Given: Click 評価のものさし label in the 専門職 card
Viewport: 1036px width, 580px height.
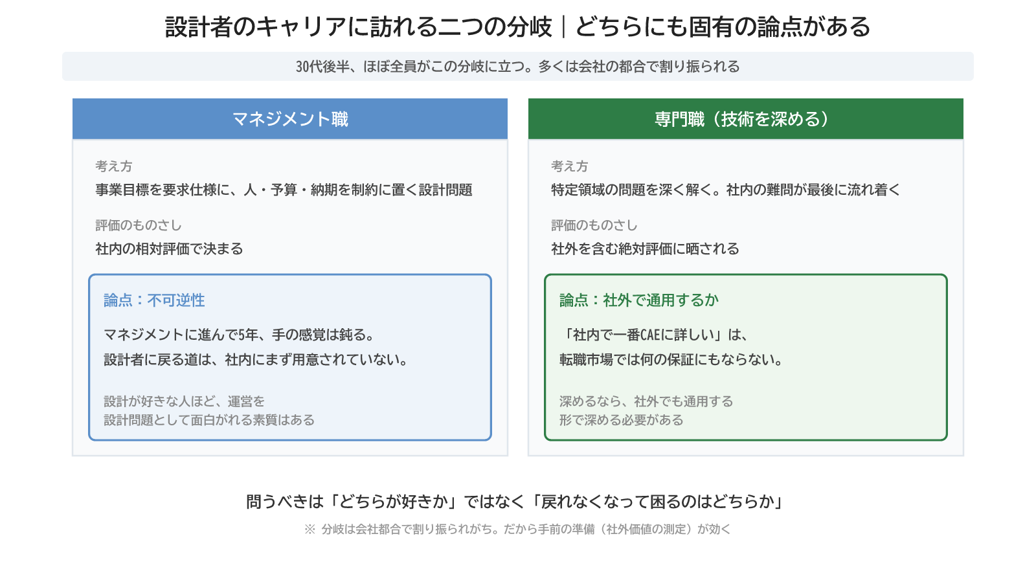Looking at the screenshot, I should click(x=594, y=225).
